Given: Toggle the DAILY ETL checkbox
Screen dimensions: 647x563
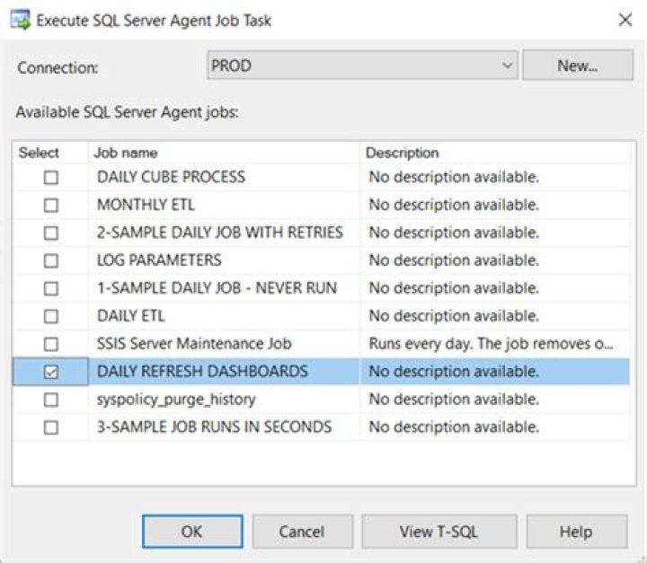Looking at the screenshot, I should click(51, 317).
